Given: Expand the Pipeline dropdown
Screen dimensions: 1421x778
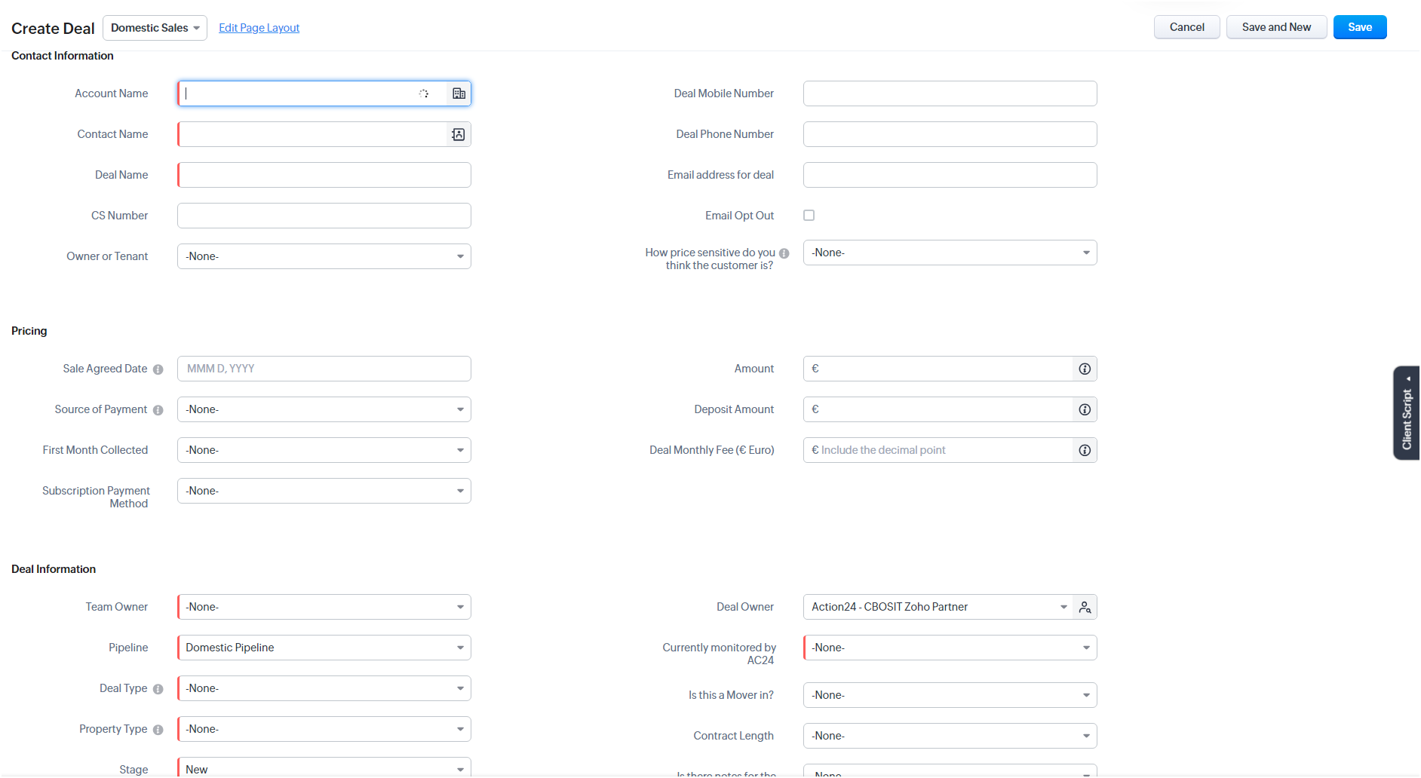Looking at the screenshot, I should point(324,648).
